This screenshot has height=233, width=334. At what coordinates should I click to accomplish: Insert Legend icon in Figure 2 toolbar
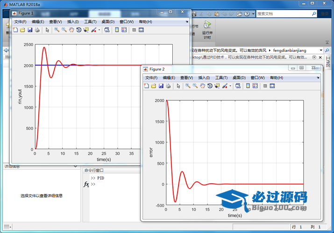pos(255,86)
